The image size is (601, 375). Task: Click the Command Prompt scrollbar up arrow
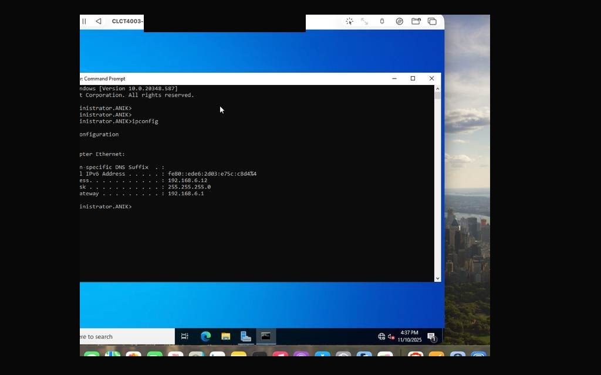pos(438,89)
